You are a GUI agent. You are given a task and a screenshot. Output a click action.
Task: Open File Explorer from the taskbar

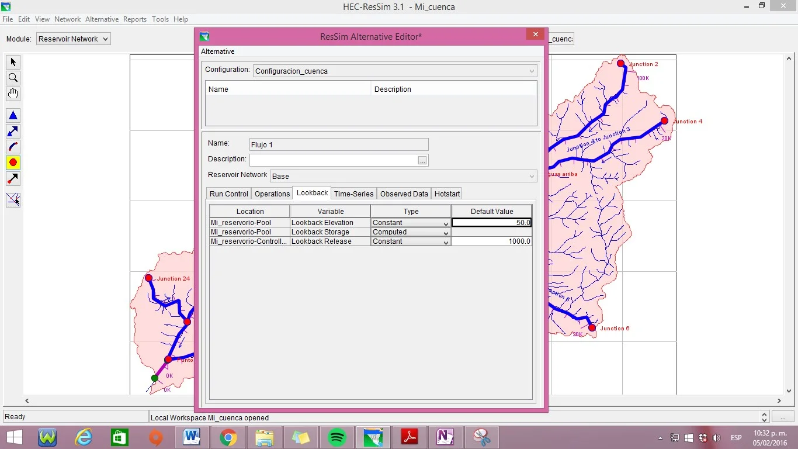[x=265, y=437]
